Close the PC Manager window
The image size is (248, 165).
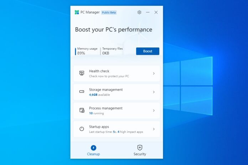pos(156,12)
